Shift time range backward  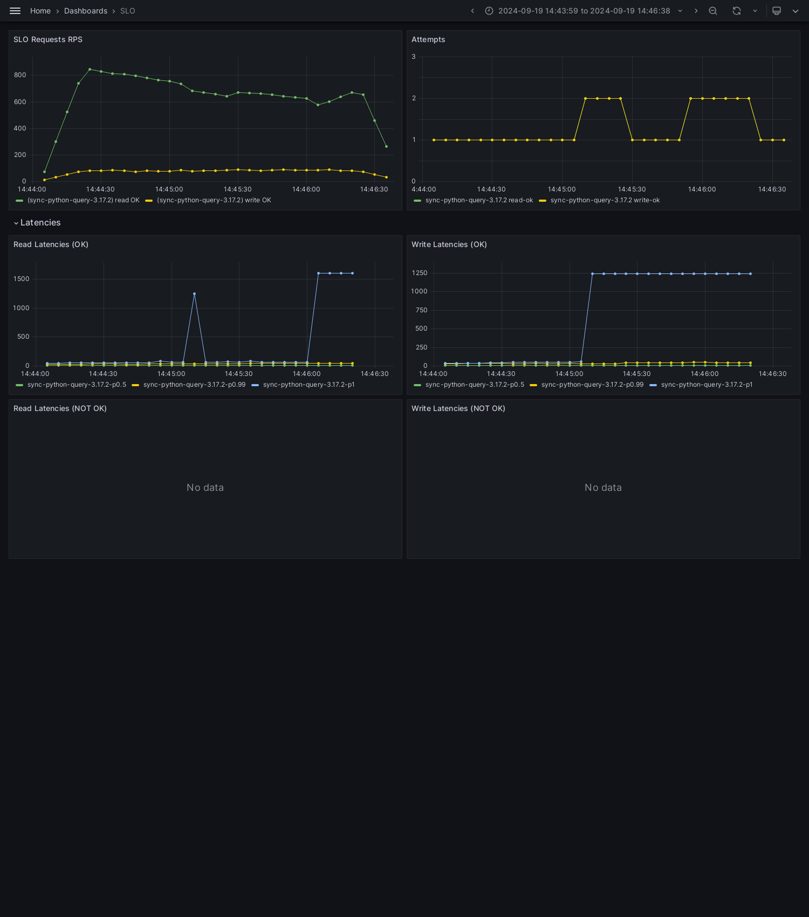tap(472, 11)
